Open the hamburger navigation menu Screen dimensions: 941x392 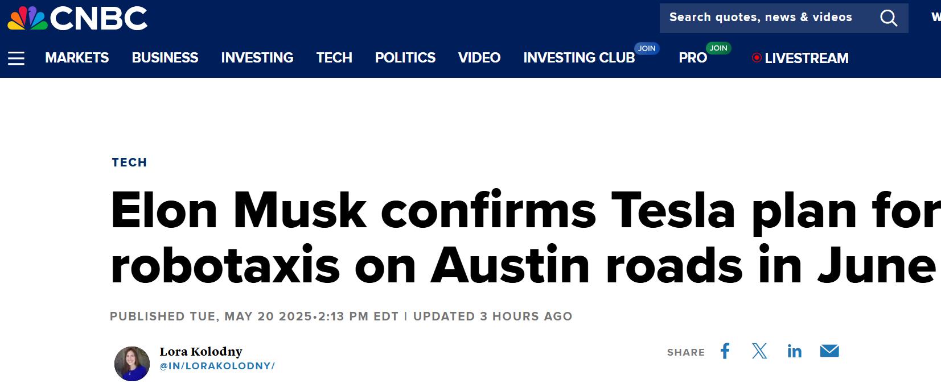(16, 58)
